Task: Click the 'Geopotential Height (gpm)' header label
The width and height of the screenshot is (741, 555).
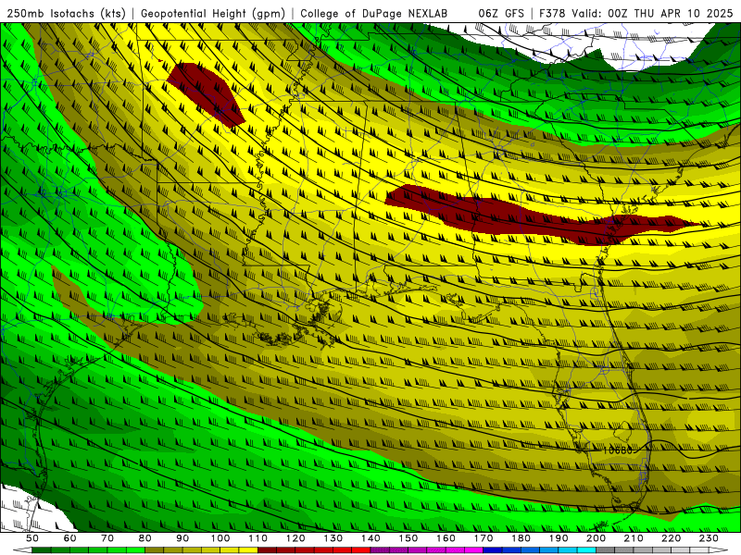Action: [x=213, y=14]
